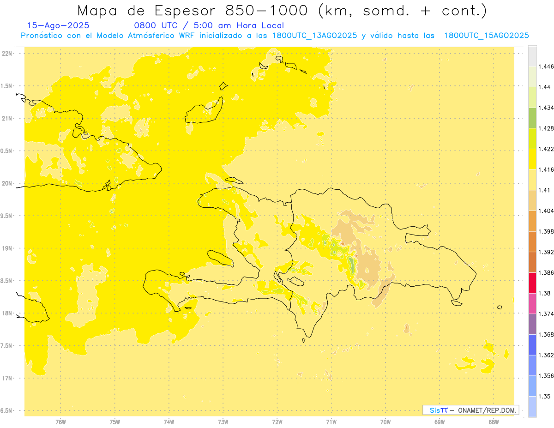Click the time label "0800 UTC / 5:00 am Hora Local"

click(x=209, y=26)
